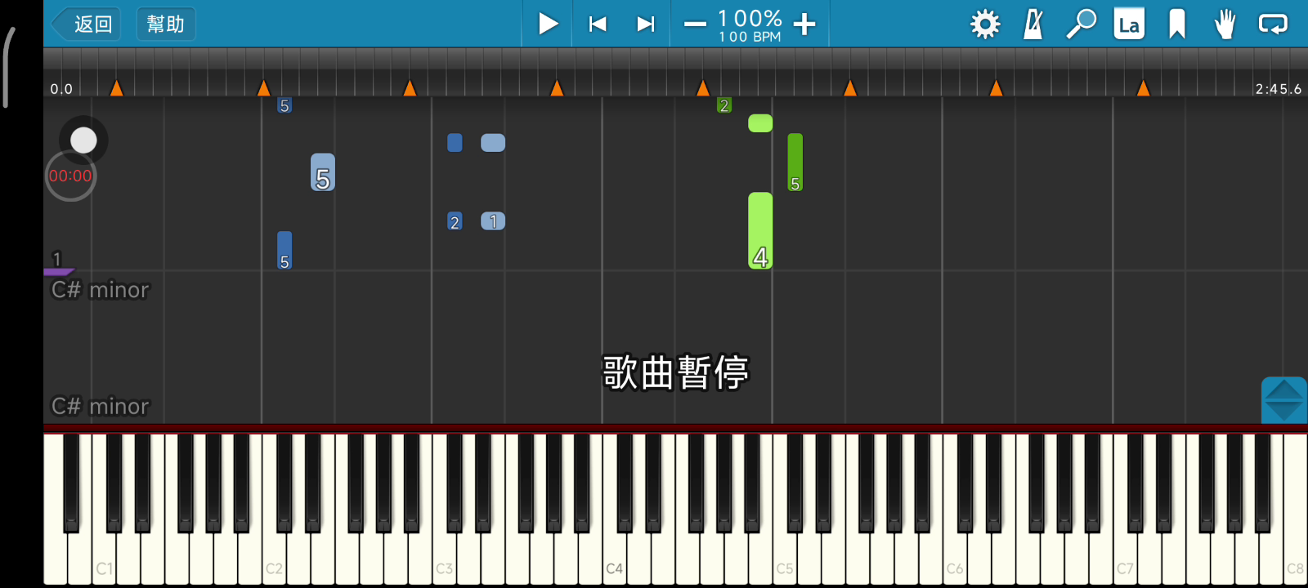
Task: Expand the blue up/down arrow panel
Action: (1283, 400)
